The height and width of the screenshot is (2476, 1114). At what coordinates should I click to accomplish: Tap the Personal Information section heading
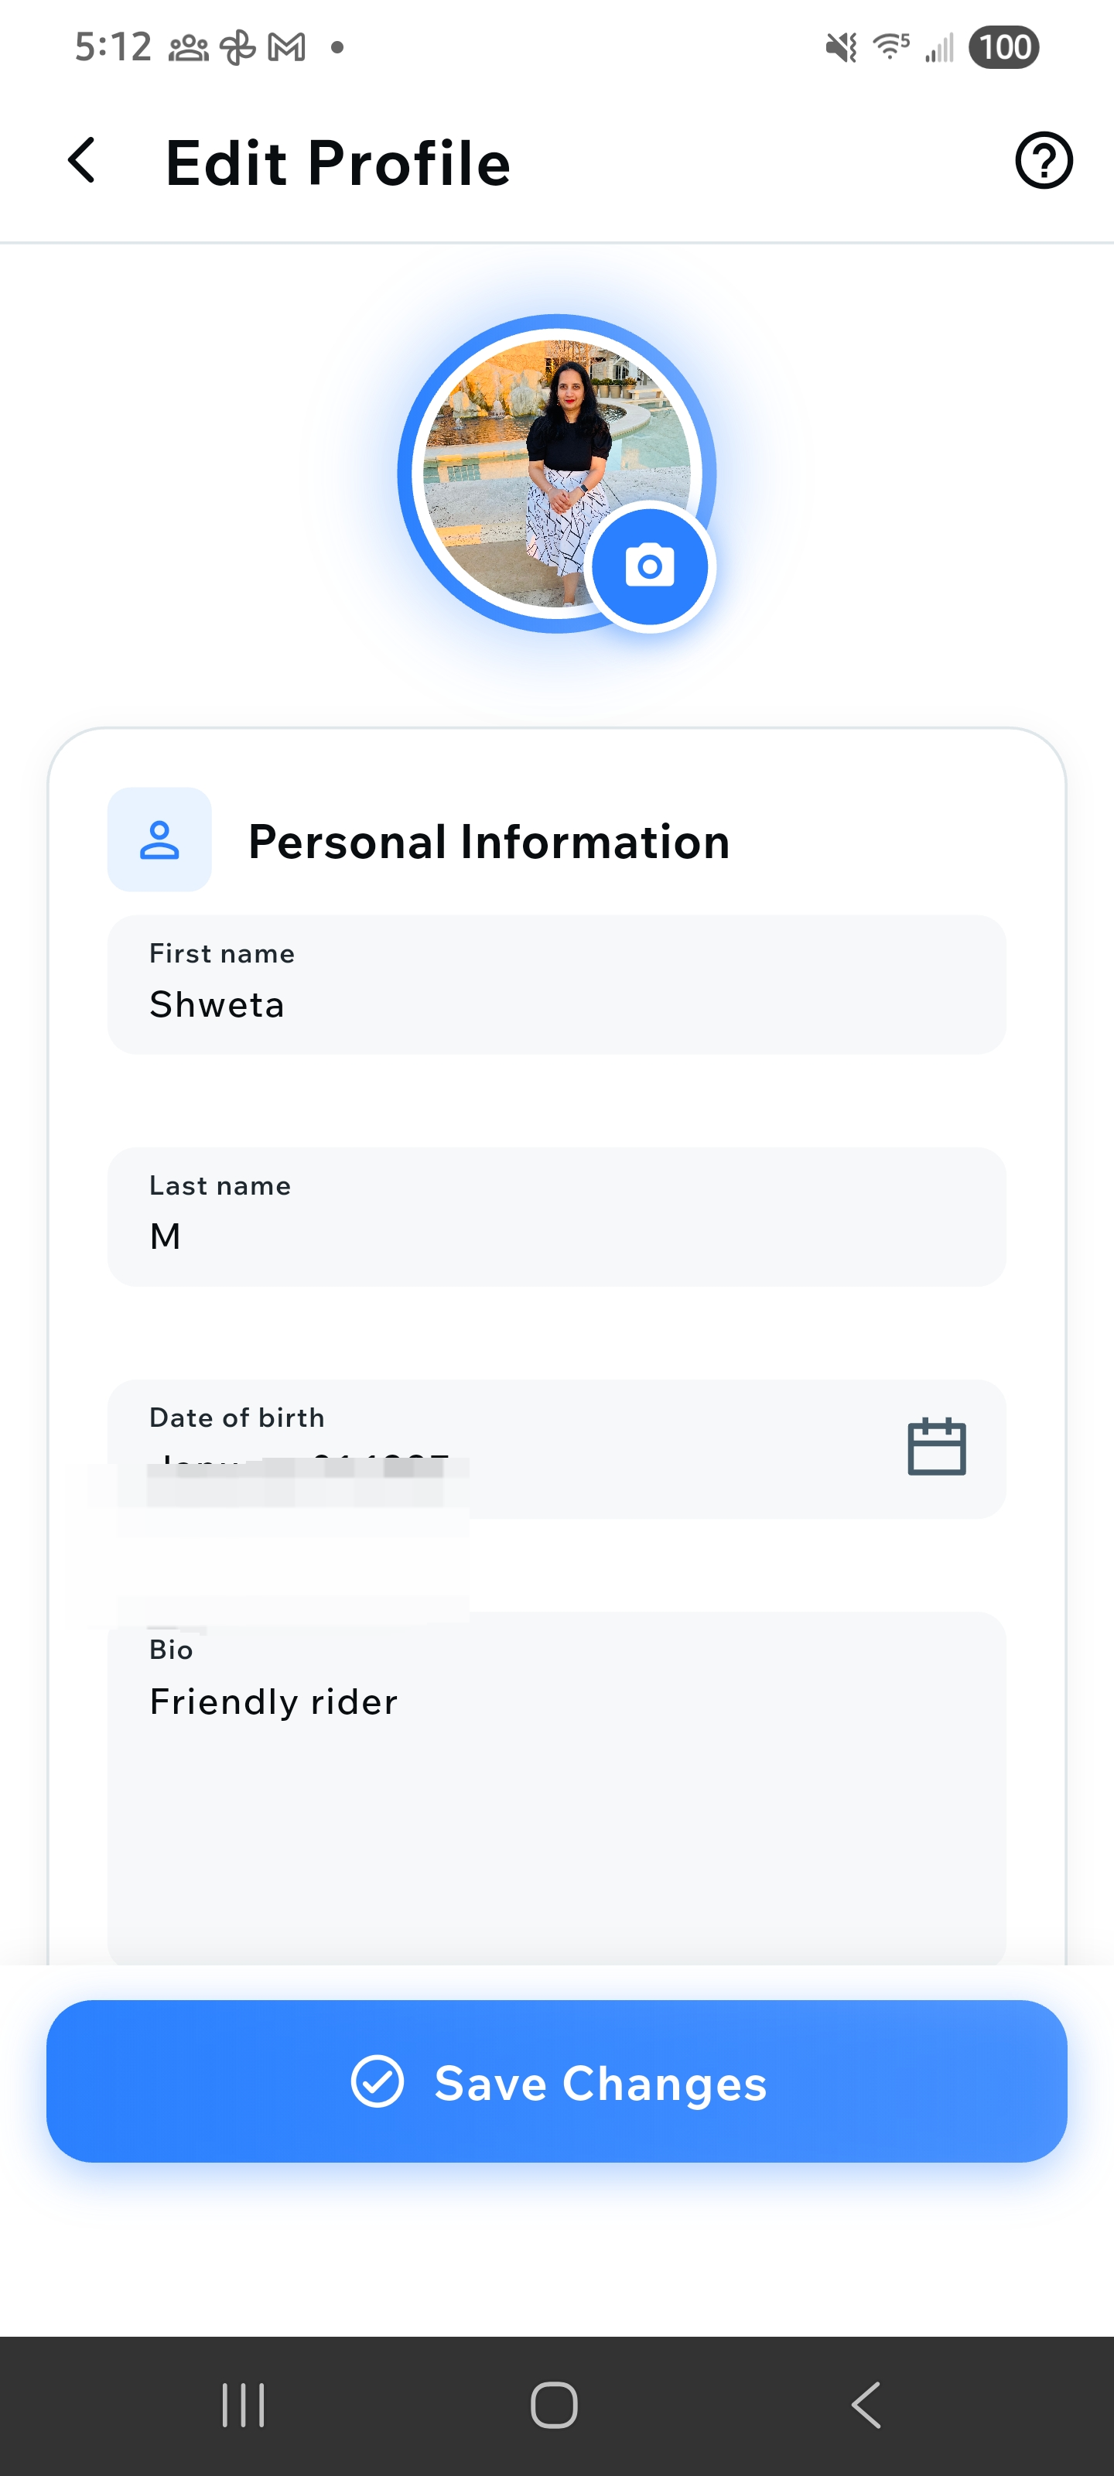pyautogui.click(x=488, y=842)
